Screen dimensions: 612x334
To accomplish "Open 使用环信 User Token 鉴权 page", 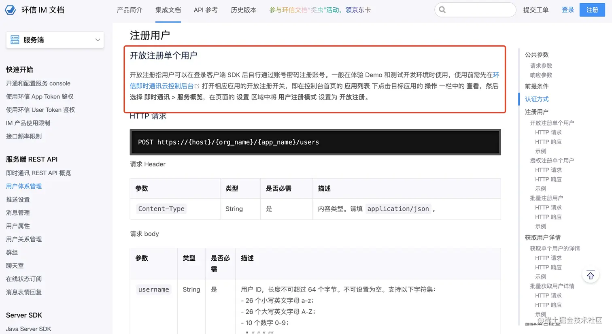I will pyautogui.click(x=40, y=110).
